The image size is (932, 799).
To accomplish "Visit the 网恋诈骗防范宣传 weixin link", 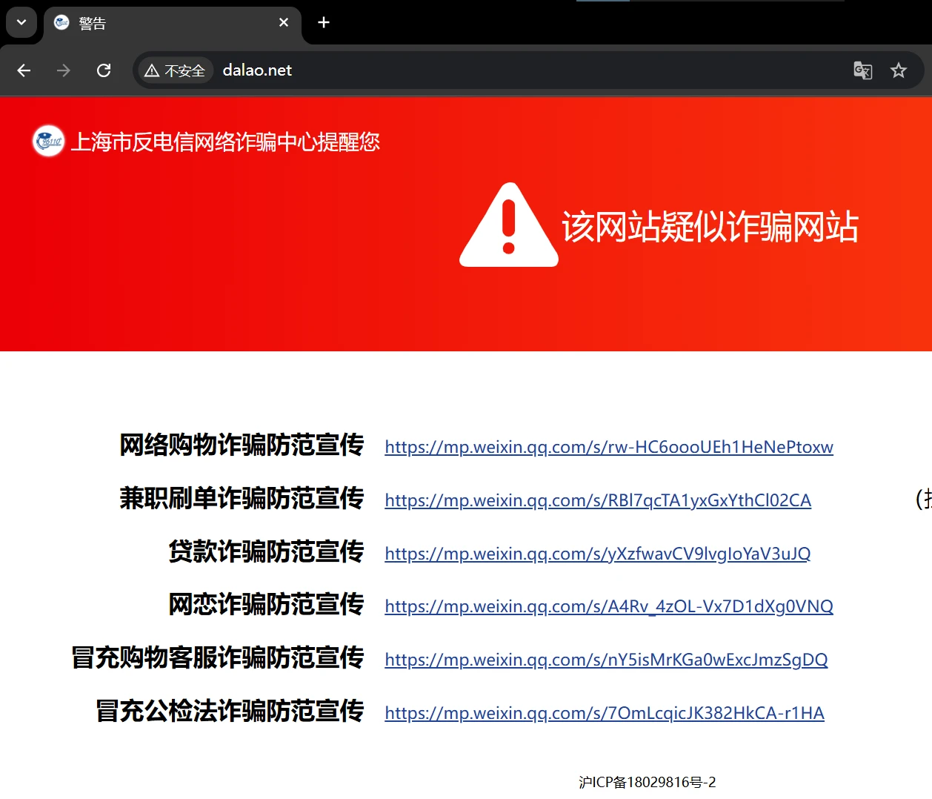I will 608,606.
